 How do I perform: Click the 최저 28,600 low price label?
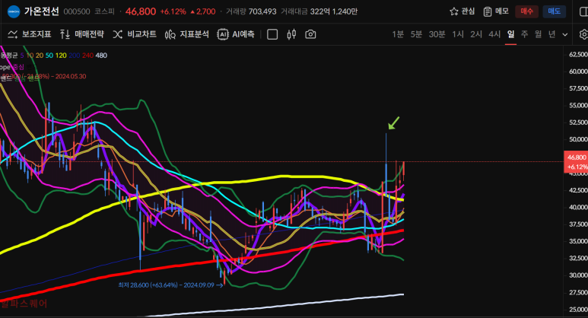pyautogui.click(x=170, y=285)
